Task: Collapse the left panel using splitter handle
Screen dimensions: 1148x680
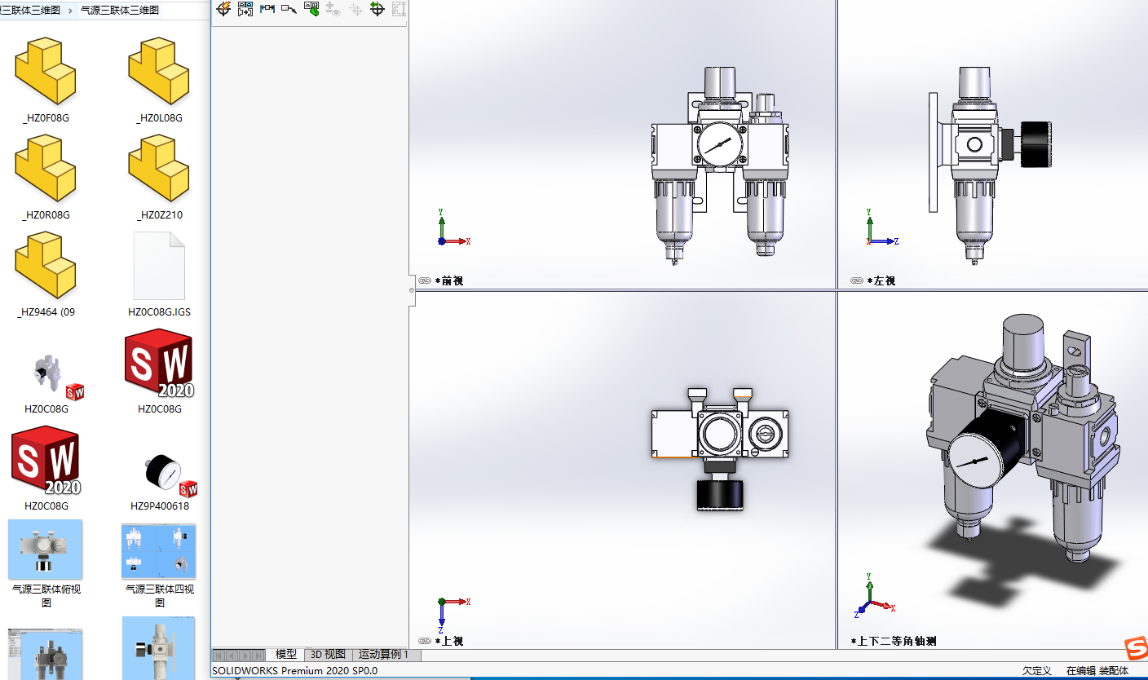Action: [412, 290]
